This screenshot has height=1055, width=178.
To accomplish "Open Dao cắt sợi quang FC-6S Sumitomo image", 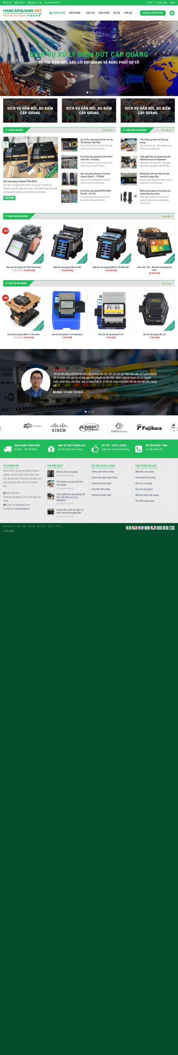I will [67, 311].
